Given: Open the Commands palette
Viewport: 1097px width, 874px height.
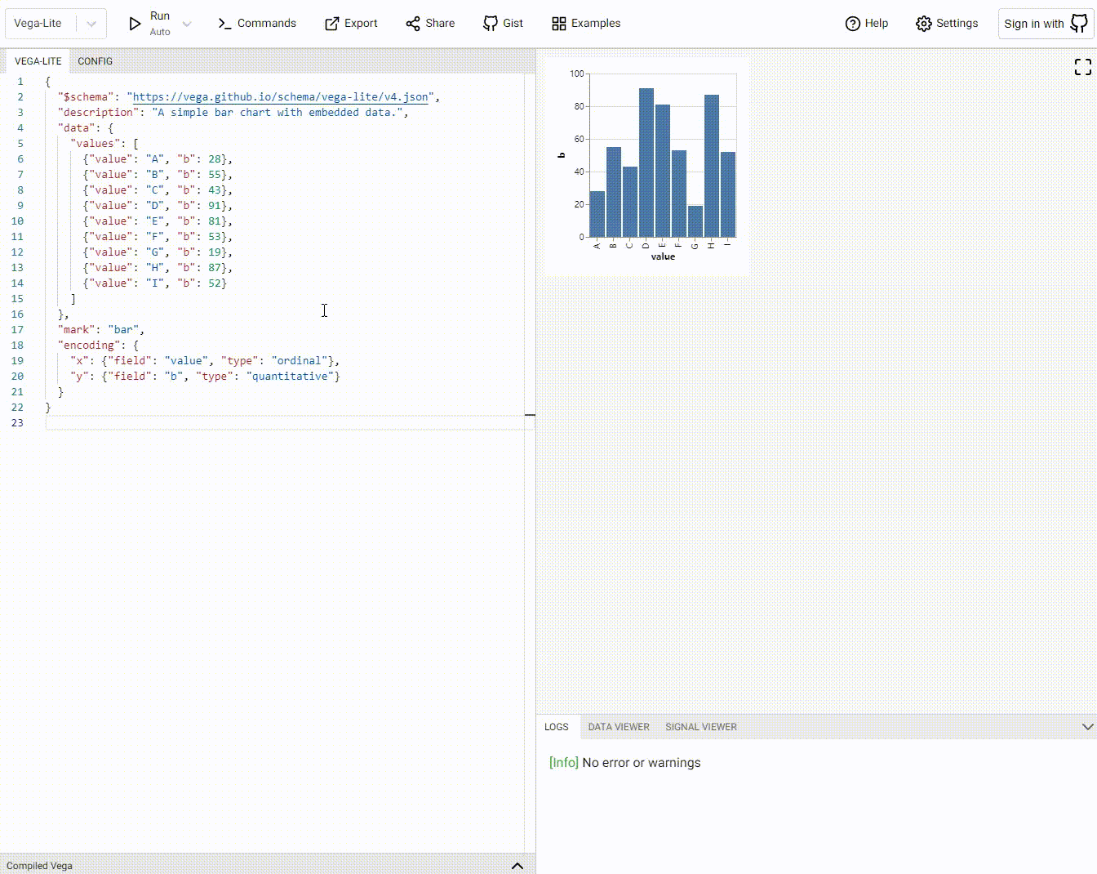Looking at the screenshot, I should (257, 24).
